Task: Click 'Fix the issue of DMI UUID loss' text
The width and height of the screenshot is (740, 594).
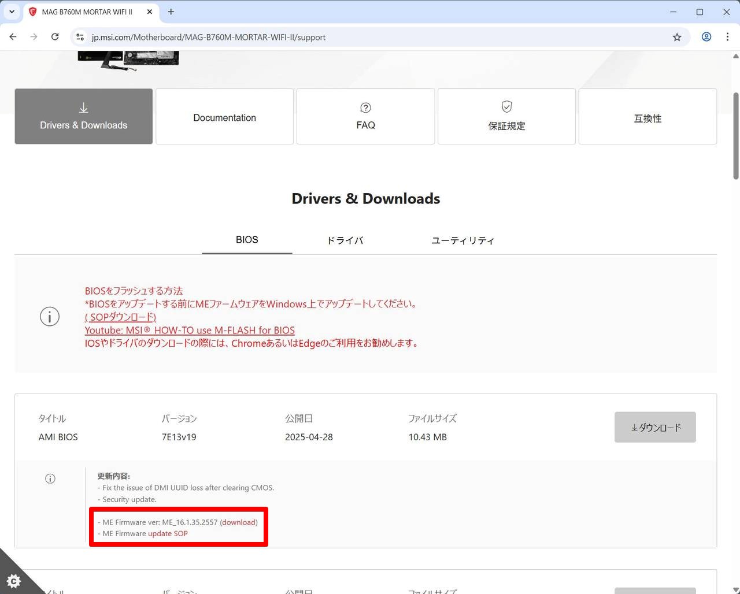Action: (x=186, y=488)
